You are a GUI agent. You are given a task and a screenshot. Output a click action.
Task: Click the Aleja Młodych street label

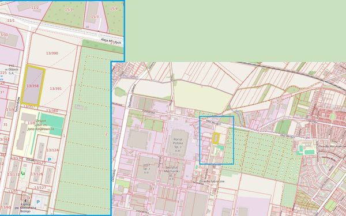(x=111, y=41)
